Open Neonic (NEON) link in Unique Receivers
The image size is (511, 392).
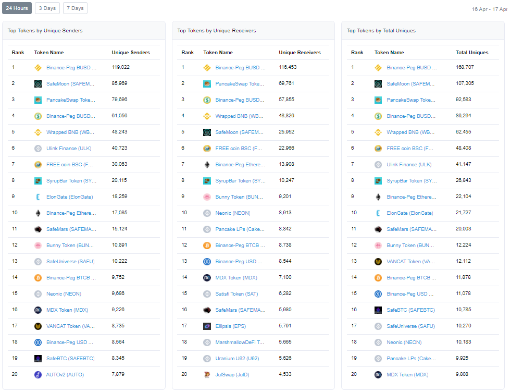click(233, 213)
